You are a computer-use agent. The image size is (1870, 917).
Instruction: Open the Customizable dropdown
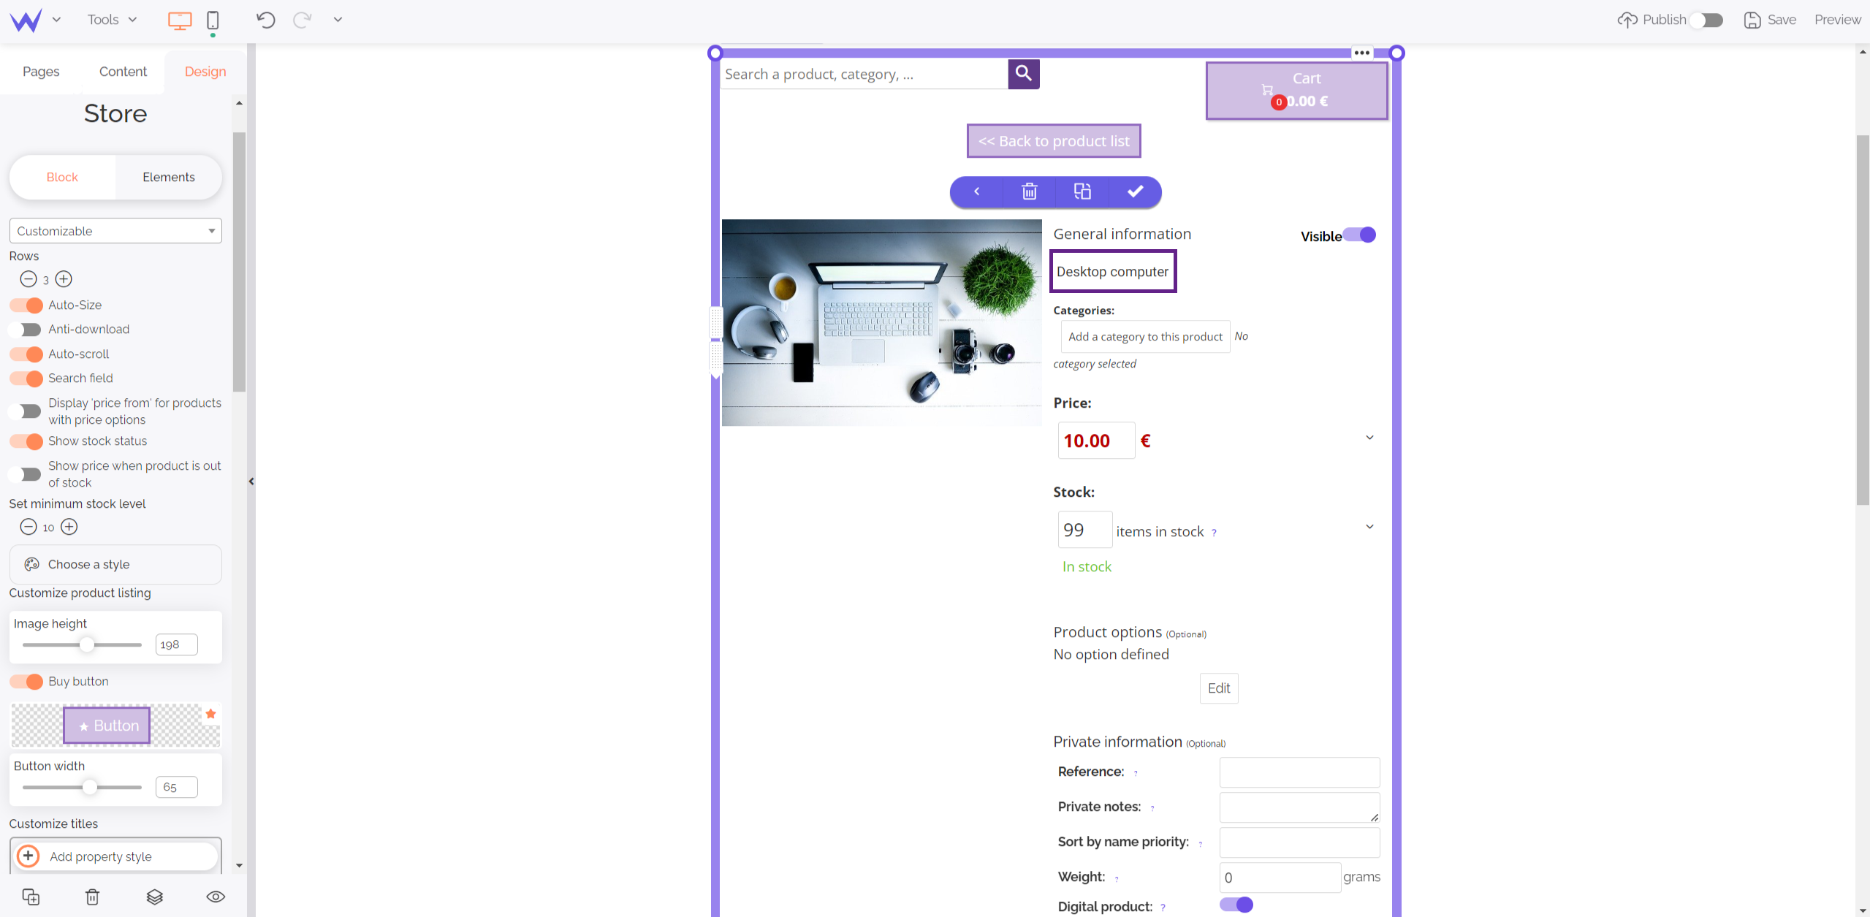click(x=115, y=231)
